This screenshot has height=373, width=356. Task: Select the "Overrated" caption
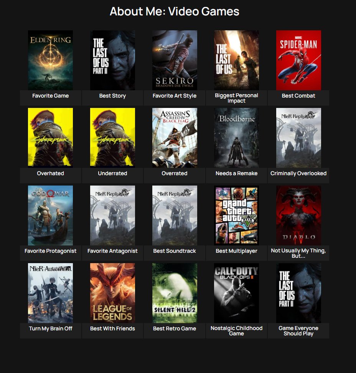pos(175,173)
